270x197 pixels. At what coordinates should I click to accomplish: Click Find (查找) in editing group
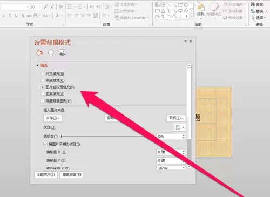coord(257,4)
